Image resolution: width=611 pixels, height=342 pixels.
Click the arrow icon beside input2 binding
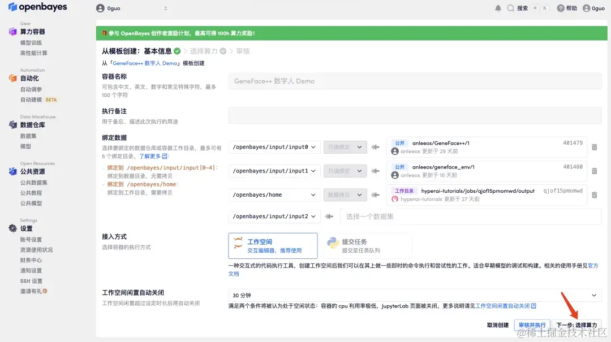point(329,216)
